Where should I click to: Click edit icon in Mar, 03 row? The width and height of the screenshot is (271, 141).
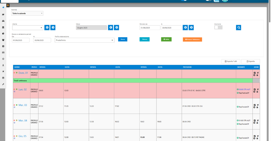click(254, 105)
